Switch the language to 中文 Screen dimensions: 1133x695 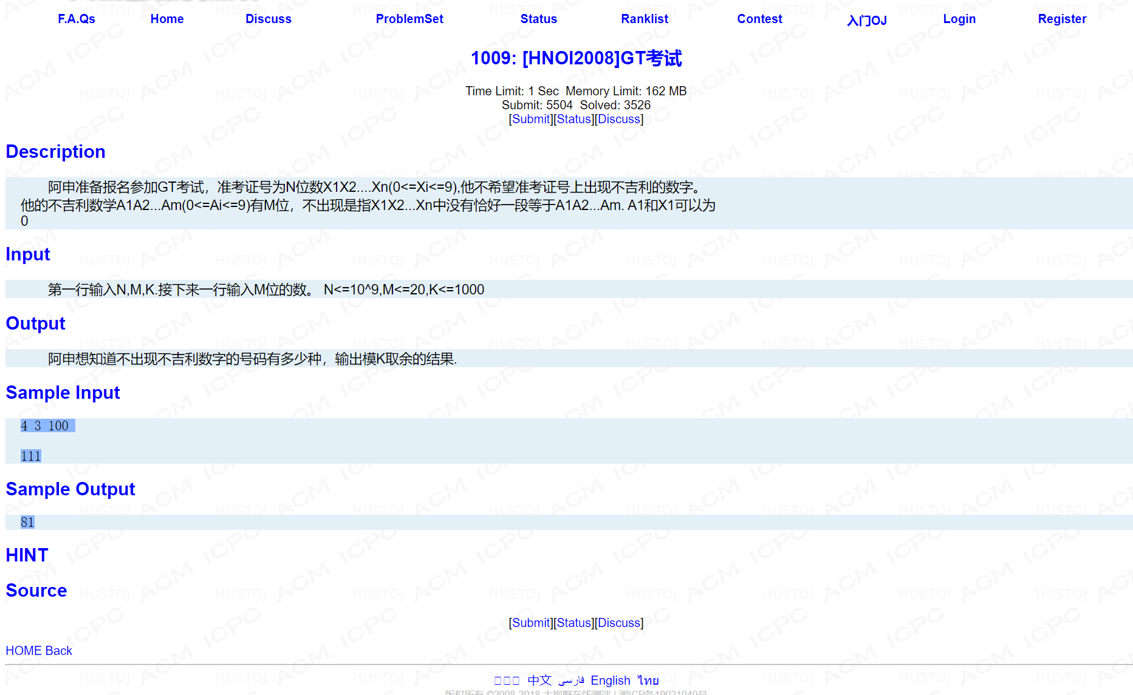tap(539, 680)
